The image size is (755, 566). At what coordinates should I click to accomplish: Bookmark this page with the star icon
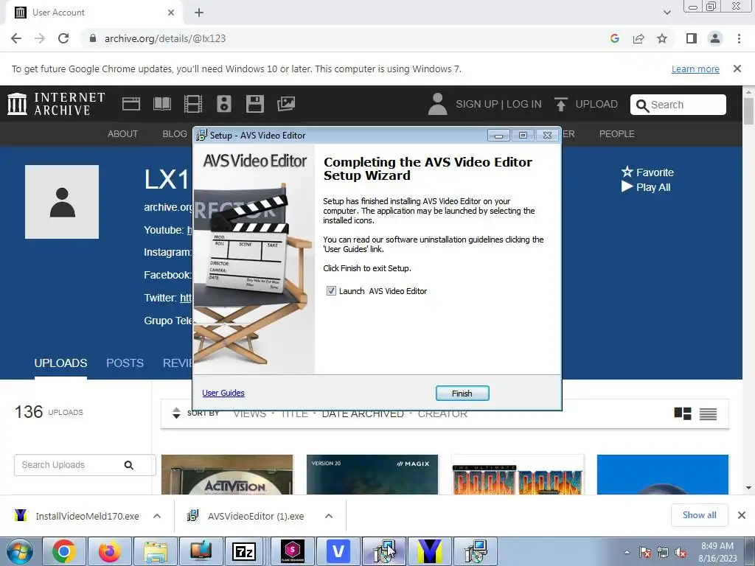662,38
